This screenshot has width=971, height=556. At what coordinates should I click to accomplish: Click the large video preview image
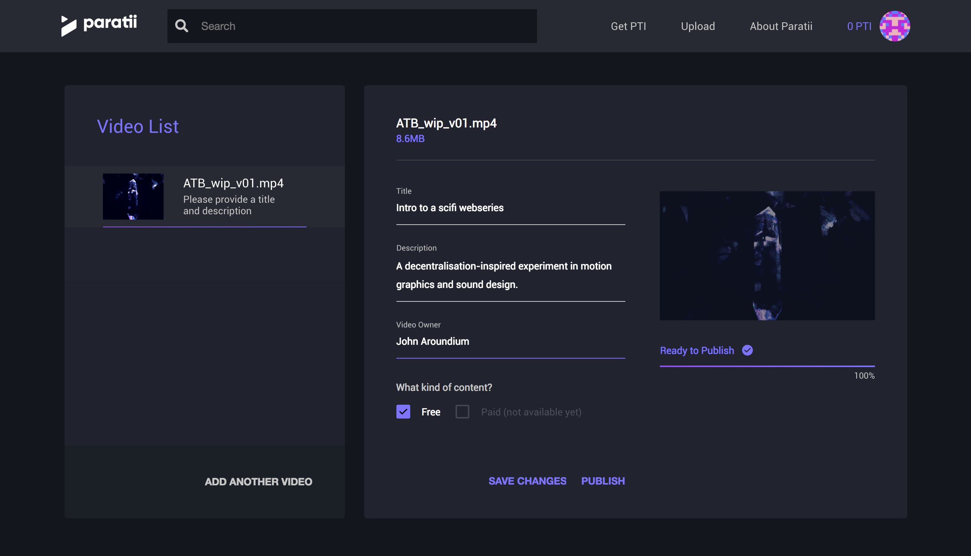pos(767,256)
